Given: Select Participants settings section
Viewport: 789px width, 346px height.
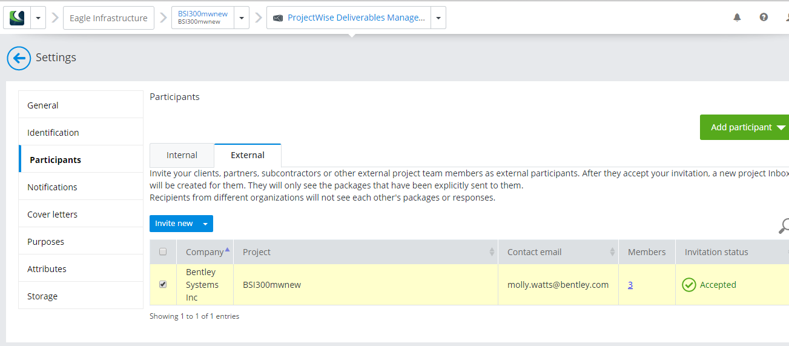Looking at the screenshot, I should click(x=81, y=159).
